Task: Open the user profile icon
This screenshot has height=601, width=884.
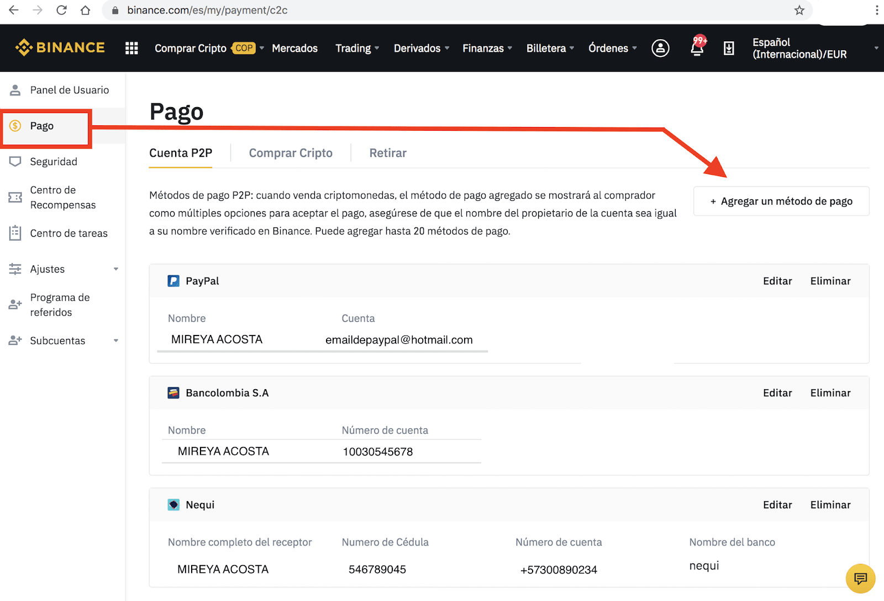Action: [x=660, y=49]
